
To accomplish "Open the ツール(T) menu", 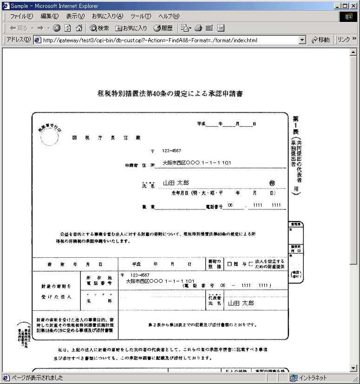I will 141,16.
